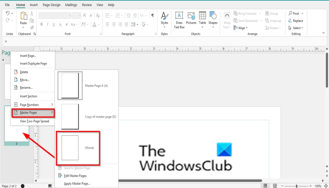Open the font name combo box
The image size is (329, 188).
point(55,16)
